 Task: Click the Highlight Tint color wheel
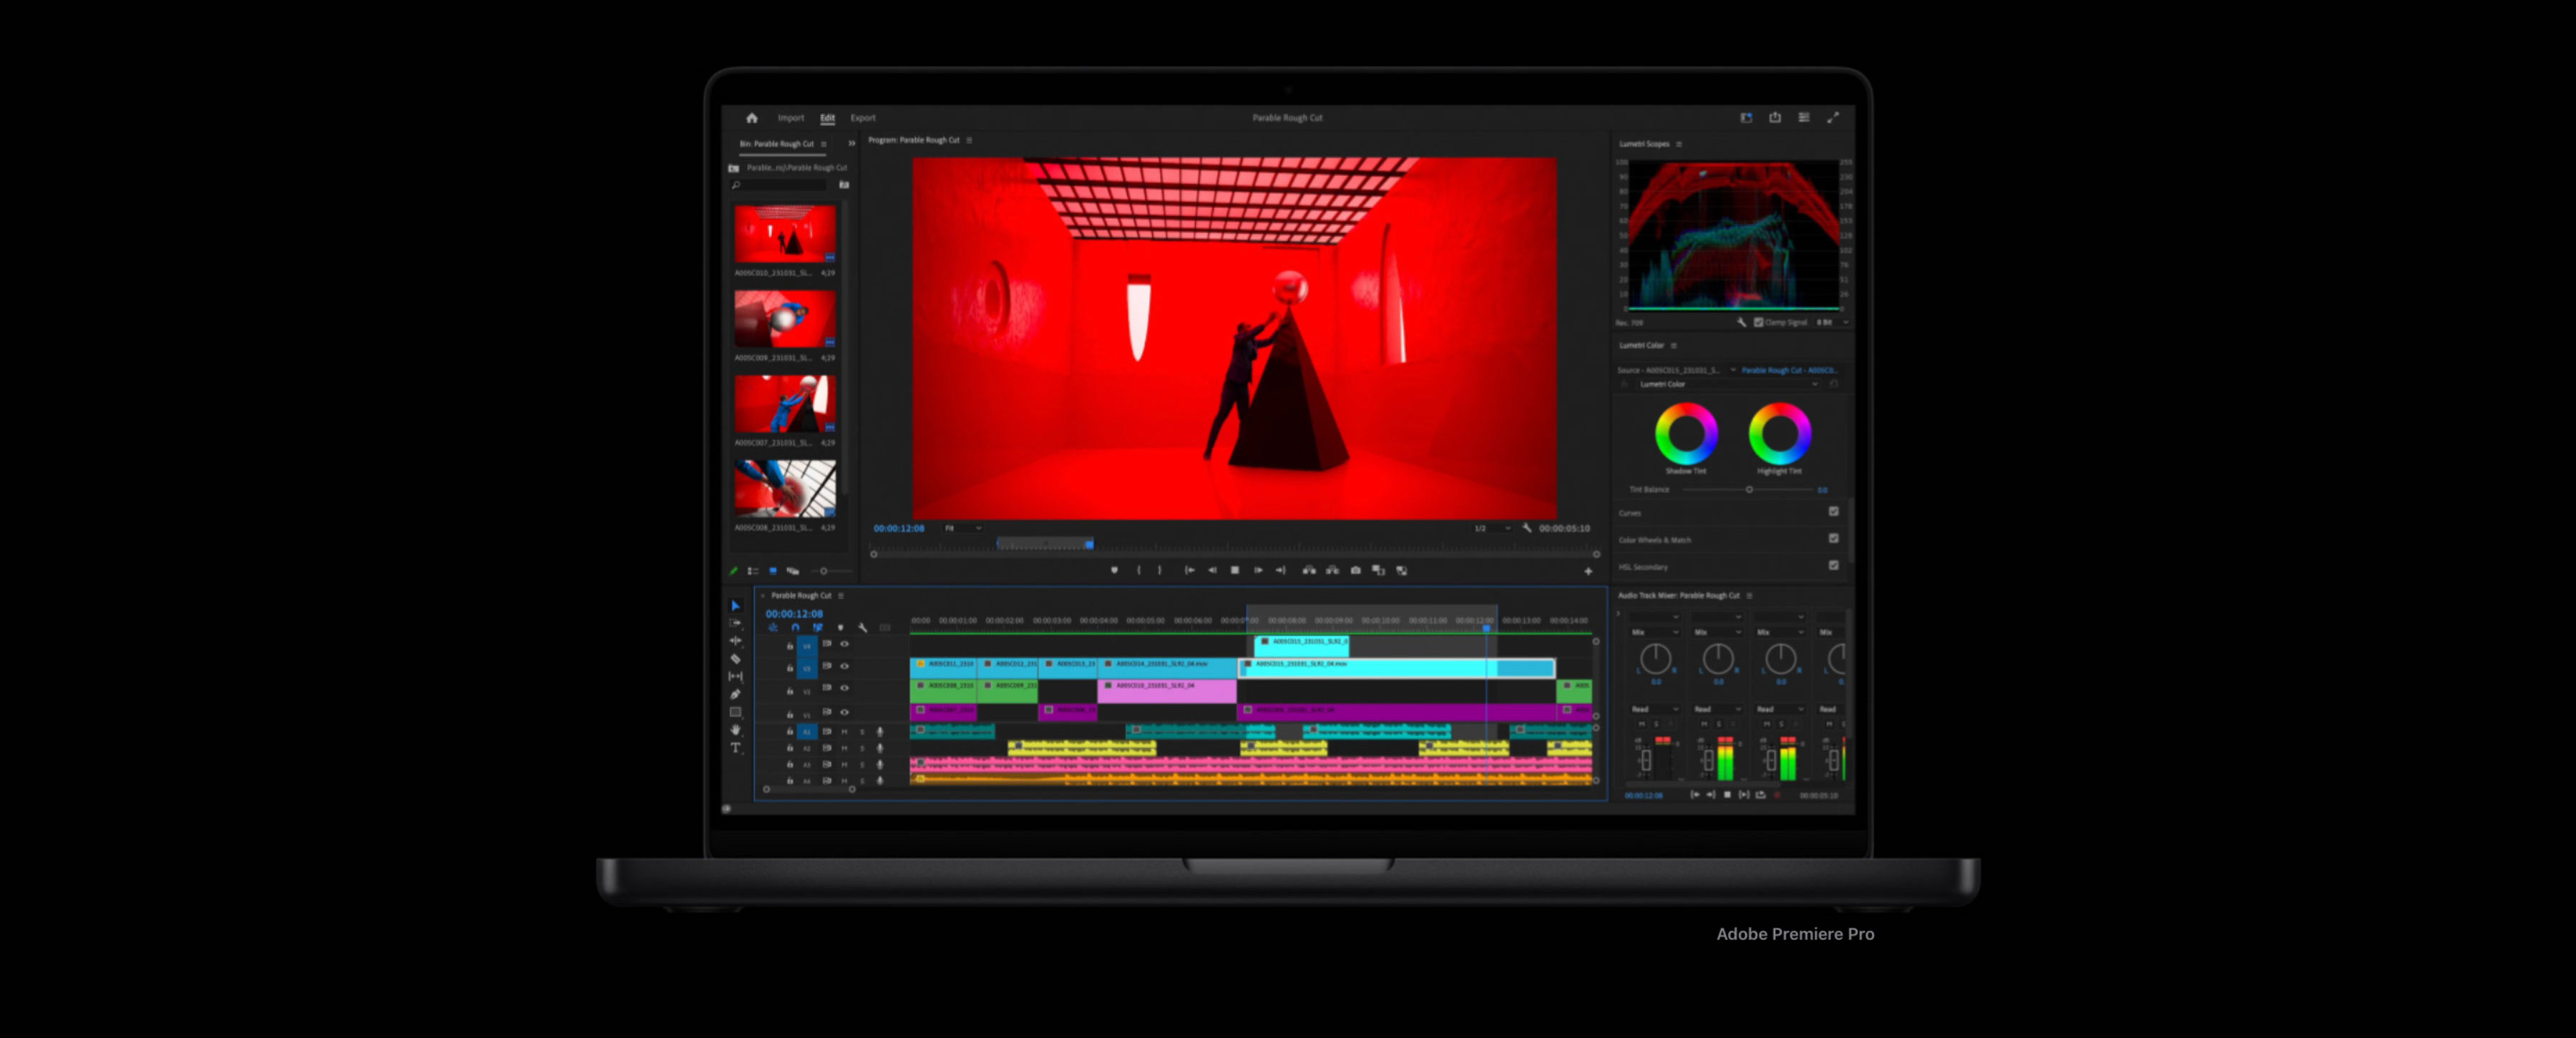coord(1780,433)
